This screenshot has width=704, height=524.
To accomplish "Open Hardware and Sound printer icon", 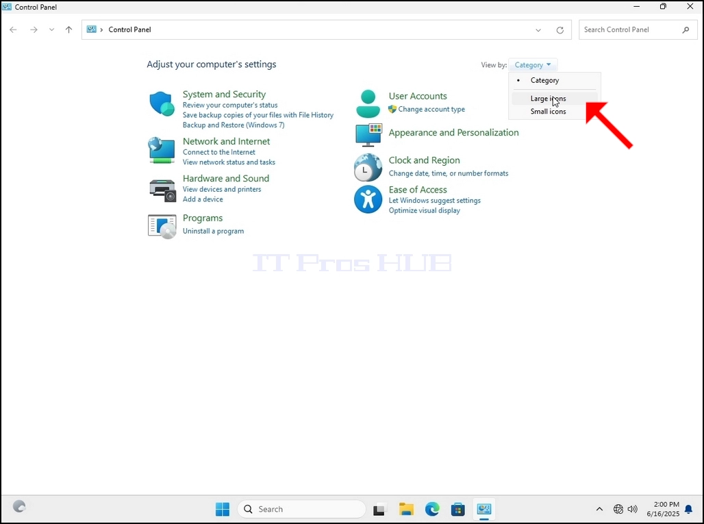I will pos(162,190).
